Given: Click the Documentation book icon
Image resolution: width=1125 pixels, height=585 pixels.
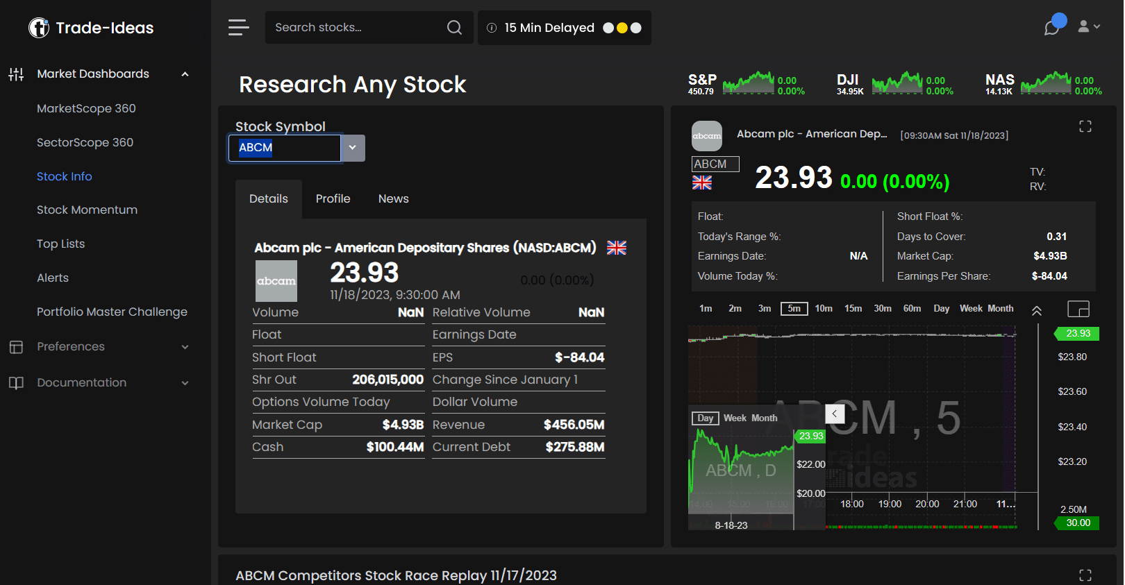Looking at the screenshot, I should pyautogui.click(x=16, y=383).
